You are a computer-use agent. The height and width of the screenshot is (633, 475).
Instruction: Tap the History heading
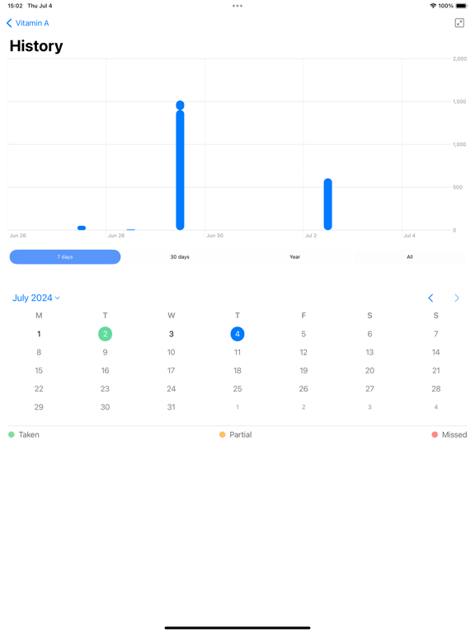[36, 46]
